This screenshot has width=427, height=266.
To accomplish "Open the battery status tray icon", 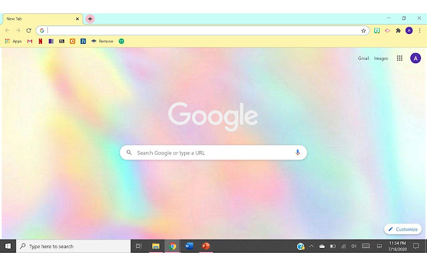I will point(333,246).
